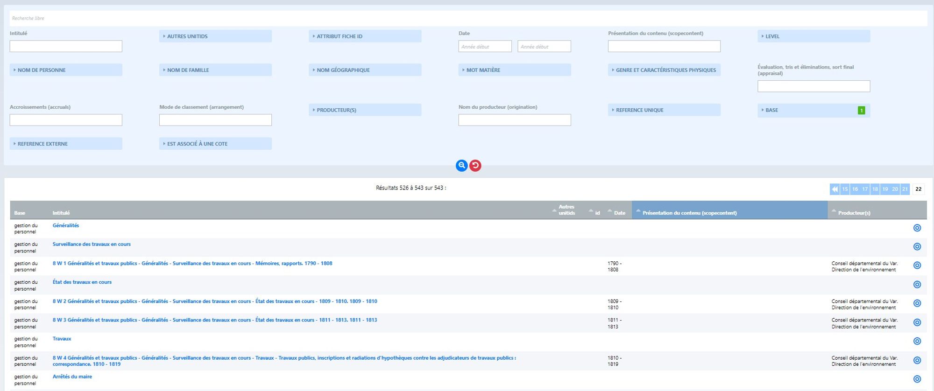Open the 8 W 1 Mémoires, rapports record

click(x=192, y=264)
